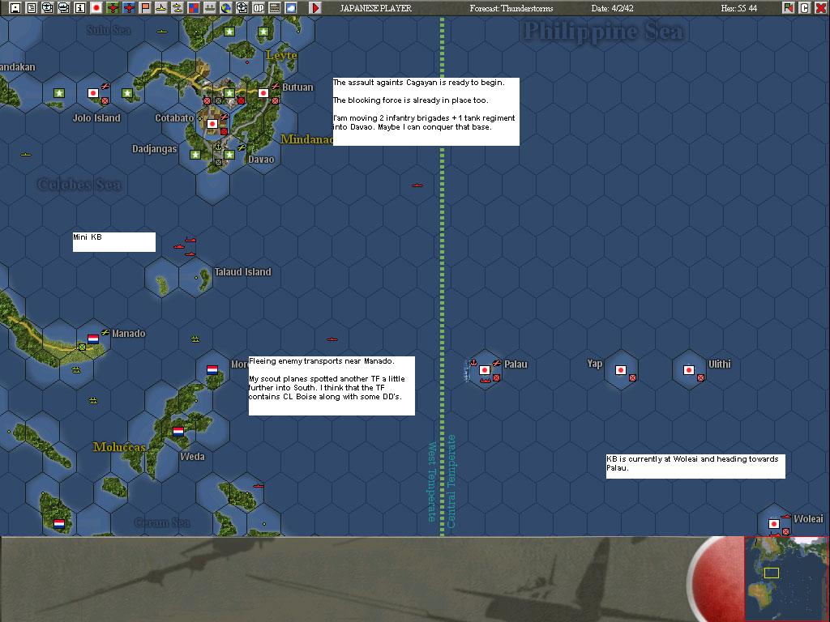Select the green star base near Davao
Image resolution: width=830 pixels, height=622 pixels.
click(x=229, y=155)
